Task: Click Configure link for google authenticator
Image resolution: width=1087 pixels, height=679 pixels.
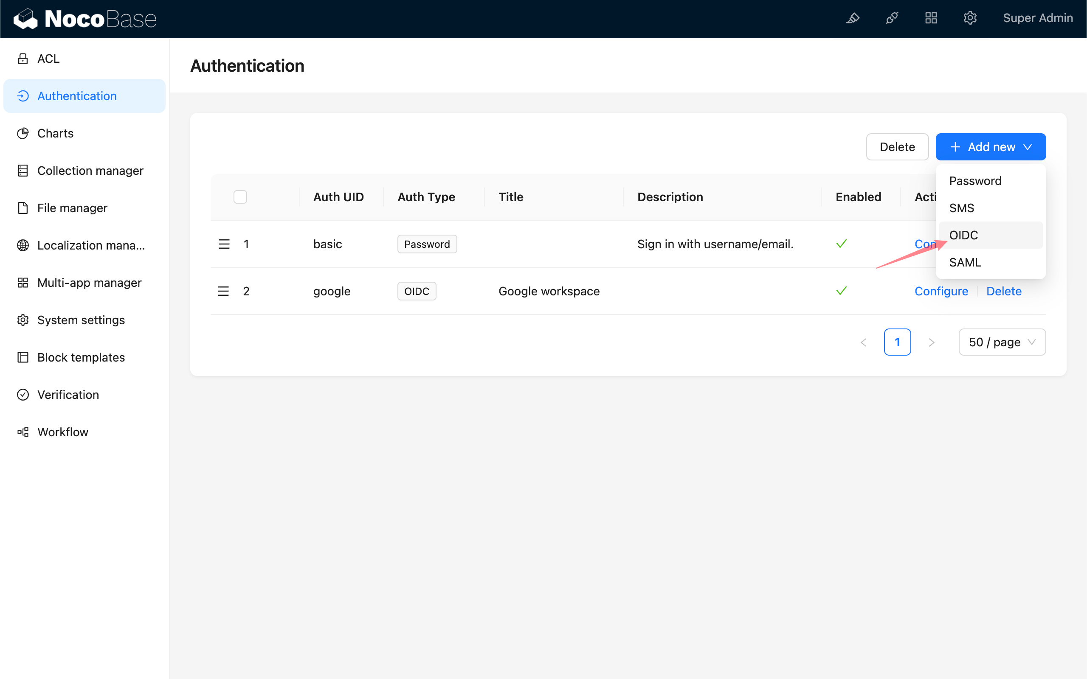Action: pyautogui.click(x=941, y=291)
